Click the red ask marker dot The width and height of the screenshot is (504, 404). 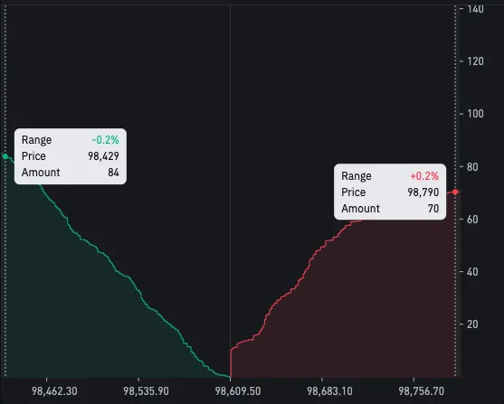[x=455, y=192]
